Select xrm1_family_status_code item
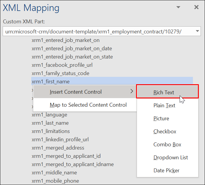 coord(60,73)
